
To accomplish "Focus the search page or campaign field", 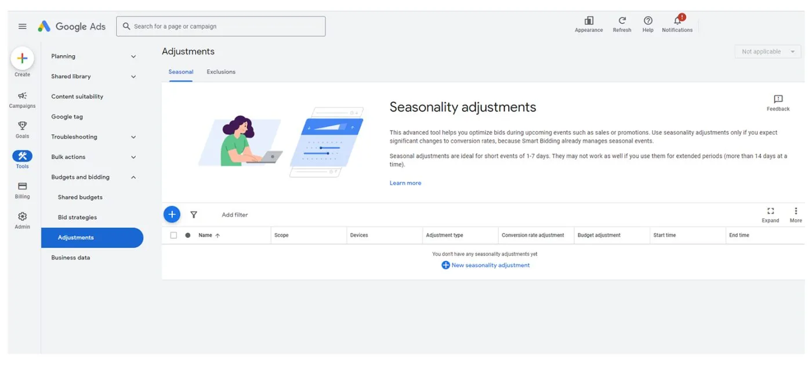I will tap(220, 26).
